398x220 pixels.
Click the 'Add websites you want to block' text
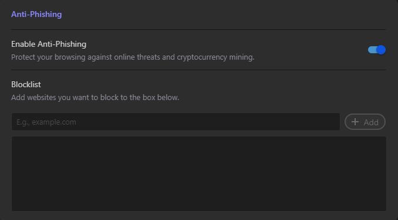click(x=95, y=97)
